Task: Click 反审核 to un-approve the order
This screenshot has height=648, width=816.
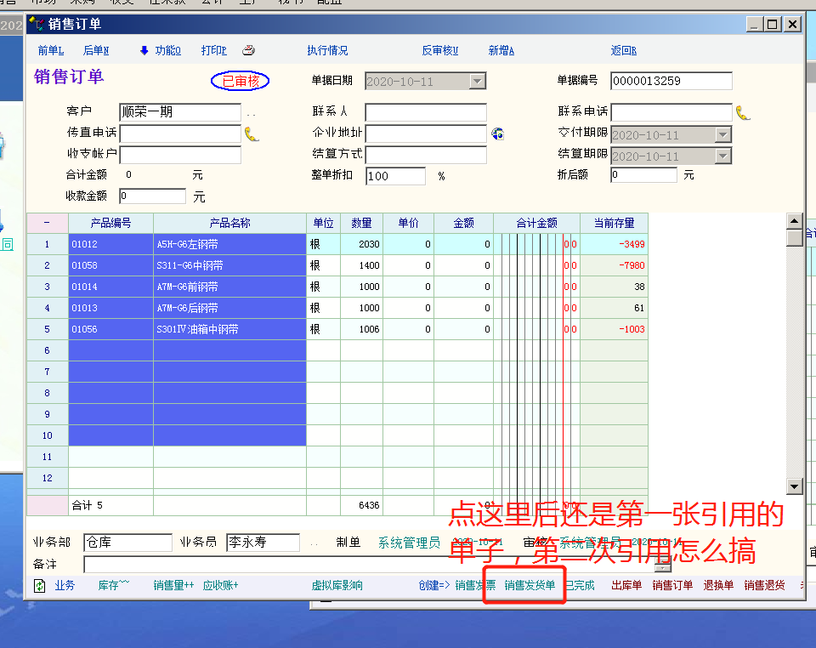Action: click(439, 51)
